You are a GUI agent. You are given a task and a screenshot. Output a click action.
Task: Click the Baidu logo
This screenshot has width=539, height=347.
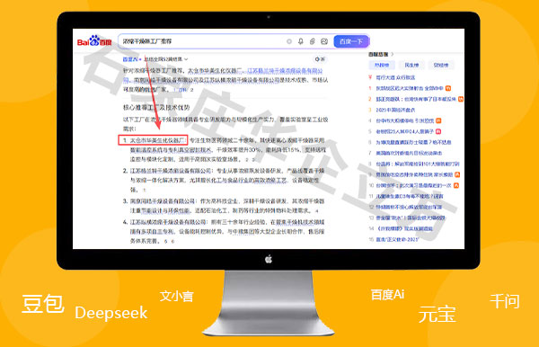(94, 41)
